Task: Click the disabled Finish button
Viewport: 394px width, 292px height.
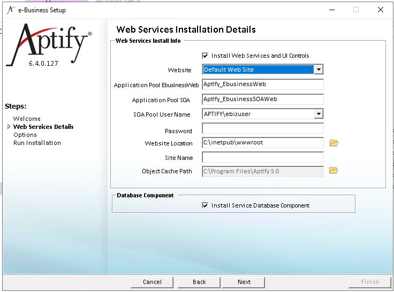Action: coord(370,282)
